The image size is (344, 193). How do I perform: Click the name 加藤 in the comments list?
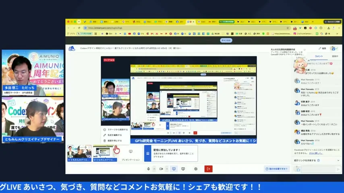305,111
